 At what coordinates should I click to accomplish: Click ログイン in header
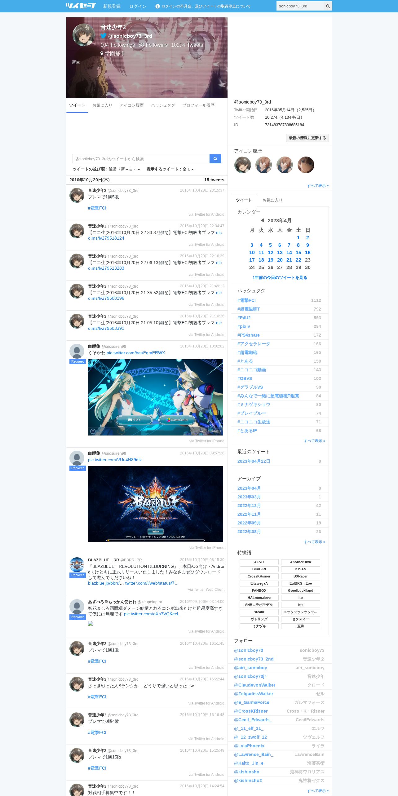coord(138,6)
